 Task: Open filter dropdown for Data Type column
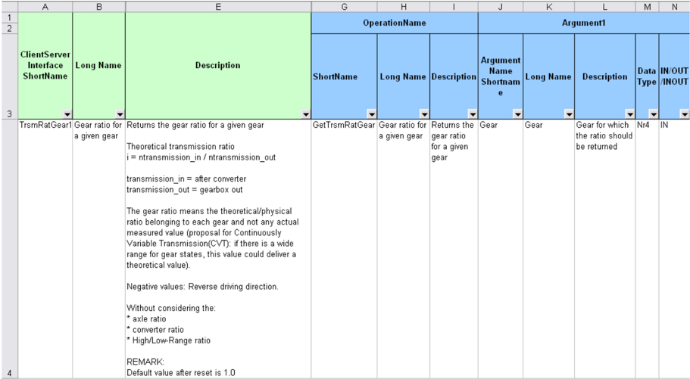(x=654, y=114)
